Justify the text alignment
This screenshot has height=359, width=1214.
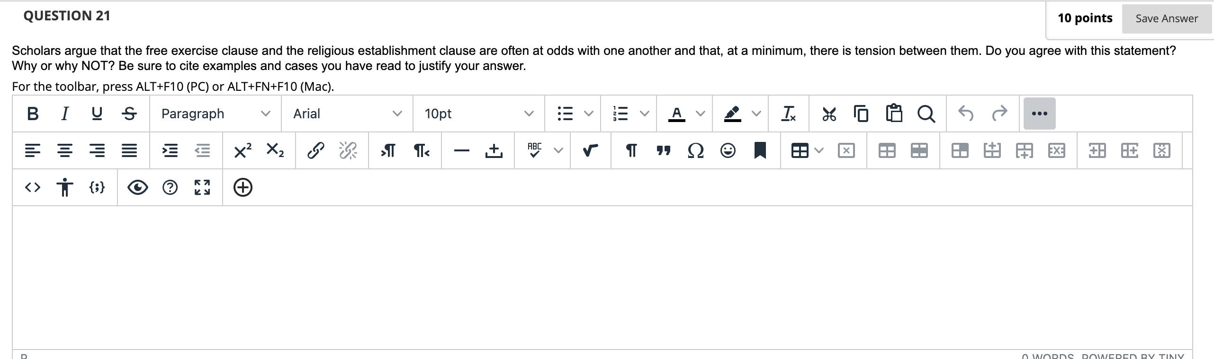(129, 150)
